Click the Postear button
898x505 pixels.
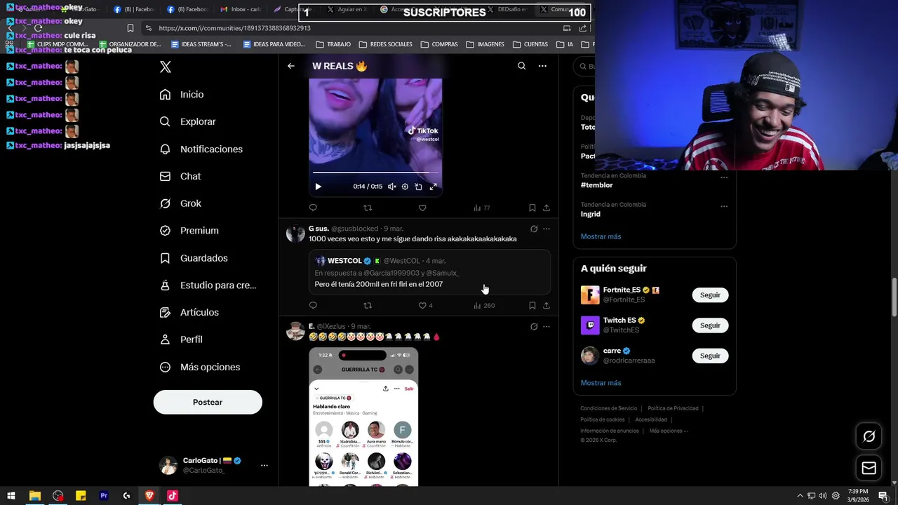click(208, 402)
